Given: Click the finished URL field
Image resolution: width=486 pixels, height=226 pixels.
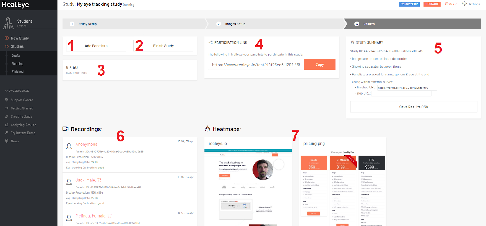Looking at the screenshot, I should click(x=407, y=88).
